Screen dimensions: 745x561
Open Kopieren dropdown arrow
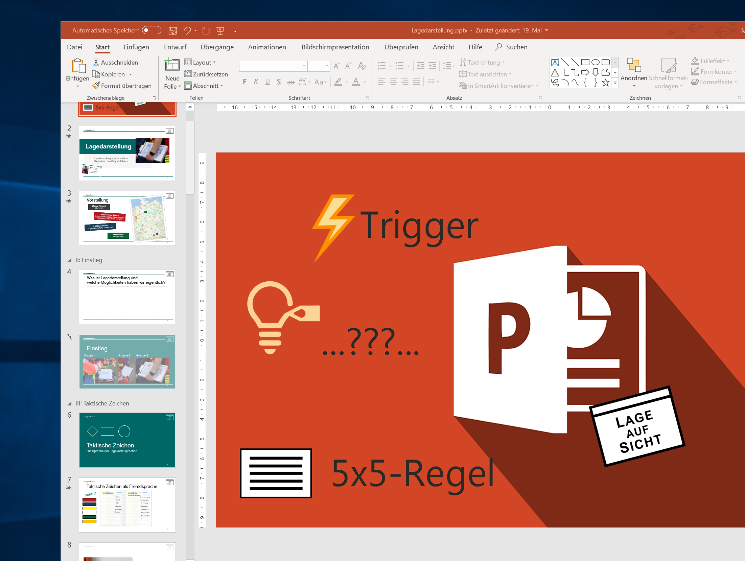click(130, 74)
